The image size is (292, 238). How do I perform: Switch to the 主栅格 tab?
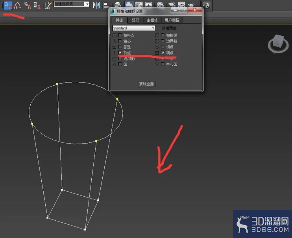point(152,20)
